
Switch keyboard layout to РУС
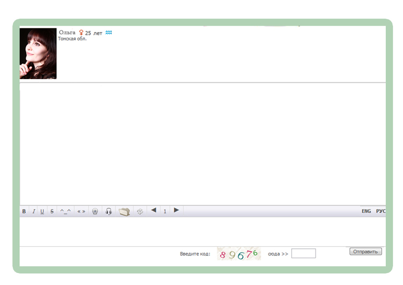pyautogui.click(x=380, y=212)
